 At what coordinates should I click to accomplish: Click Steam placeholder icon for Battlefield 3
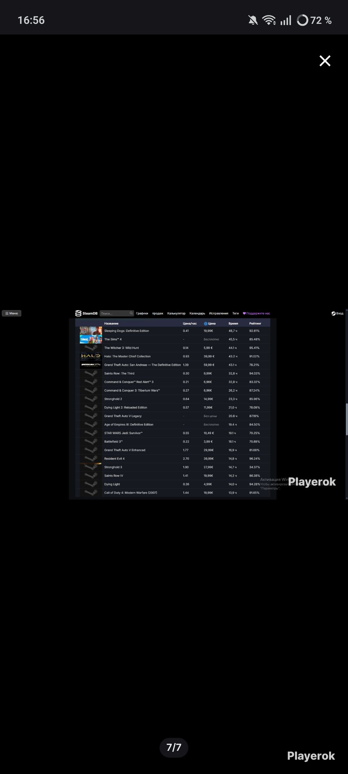91,441
